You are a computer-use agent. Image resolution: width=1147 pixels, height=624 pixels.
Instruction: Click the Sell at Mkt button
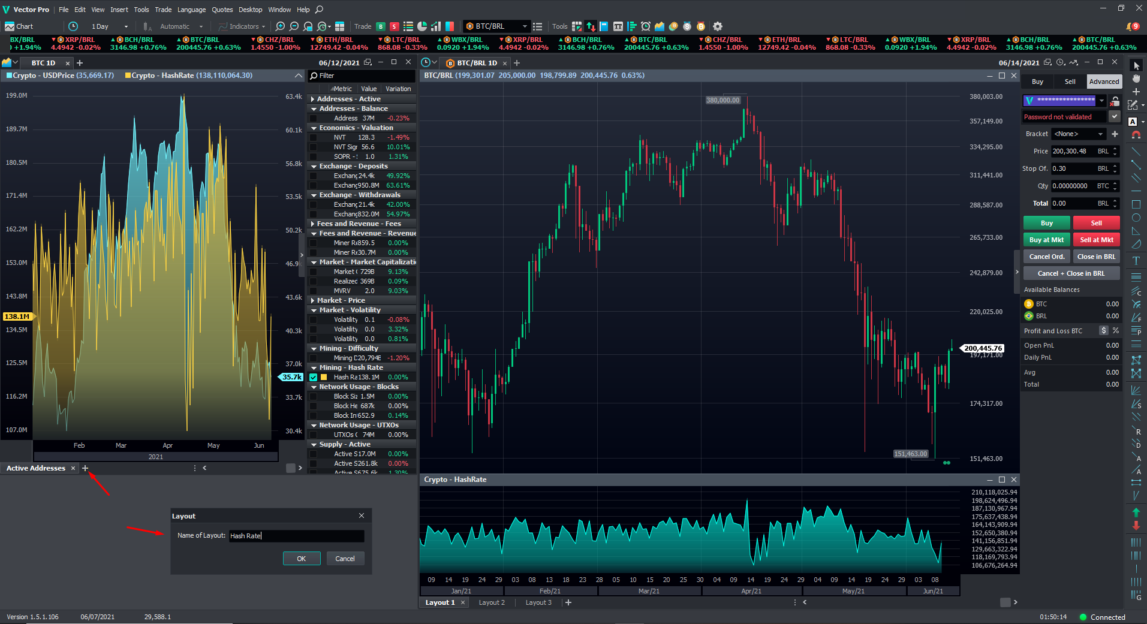coord(1096,240)
